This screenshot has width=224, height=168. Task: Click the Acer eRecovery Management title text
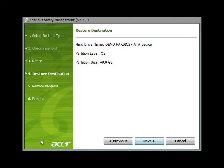coord(59,20)
